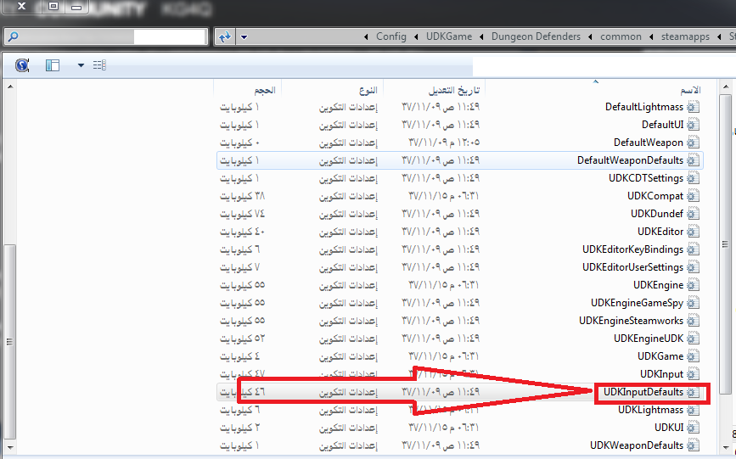Select the UDKInputDefaults file icon
The width and height of the screenshot is (736, 459).
[693, 392]
